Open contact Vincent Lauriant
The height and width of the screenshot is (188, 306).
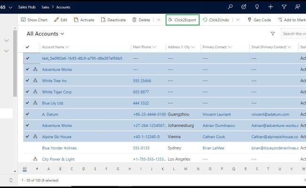[217, 114]
